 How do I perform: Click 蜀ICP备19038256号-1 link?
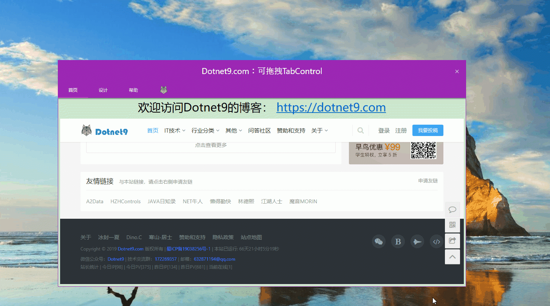pos(189,249)
